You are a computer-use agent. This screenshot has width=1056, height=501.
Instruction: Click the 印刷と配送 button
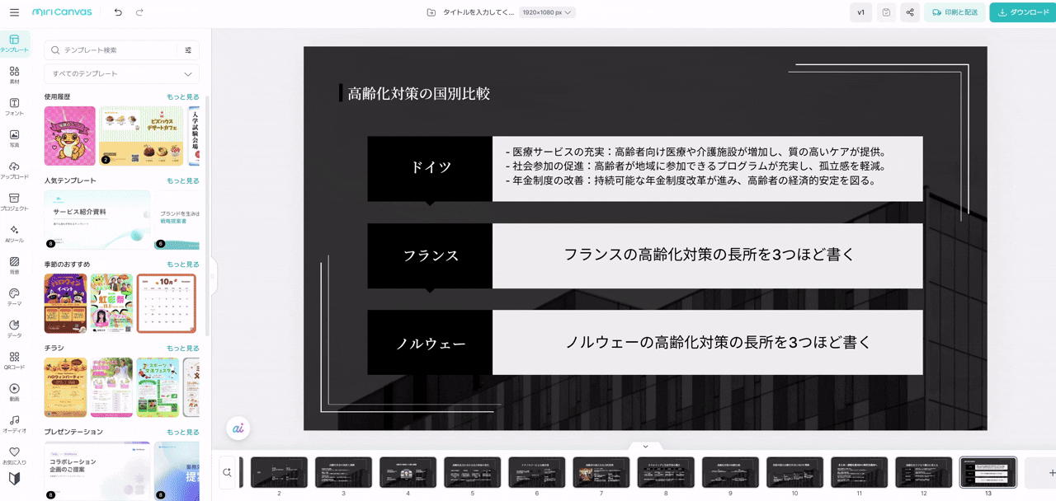pyautogui.click(x=955, y=12)
